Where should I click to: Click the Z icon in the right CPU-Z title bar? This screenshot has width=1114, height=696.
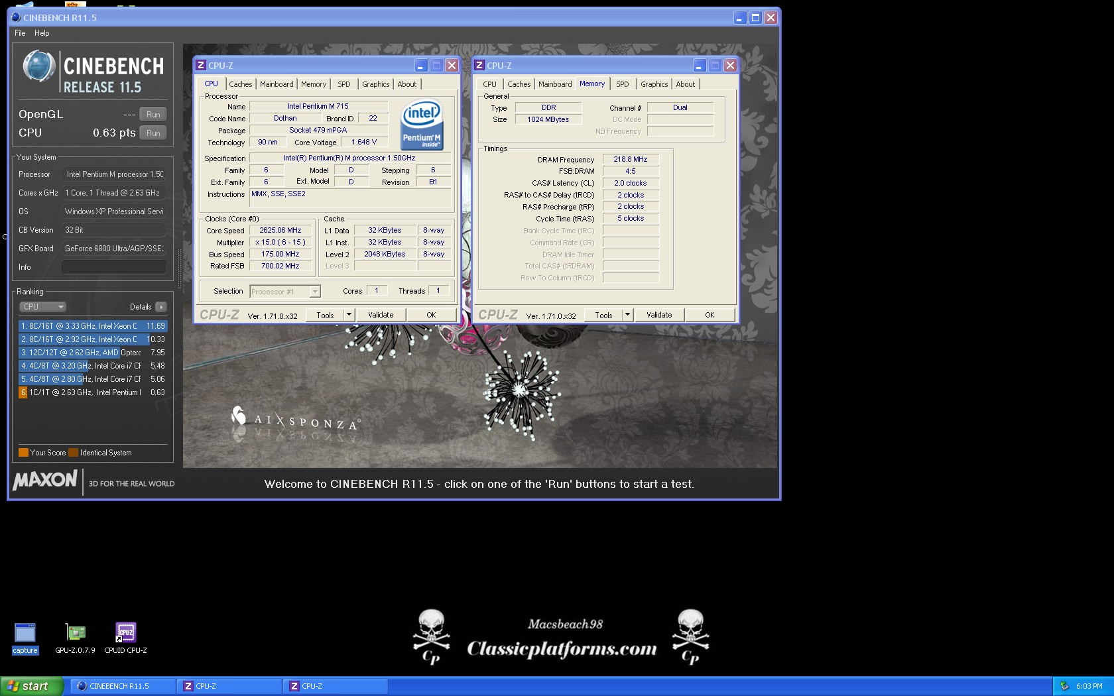(479, 65)
